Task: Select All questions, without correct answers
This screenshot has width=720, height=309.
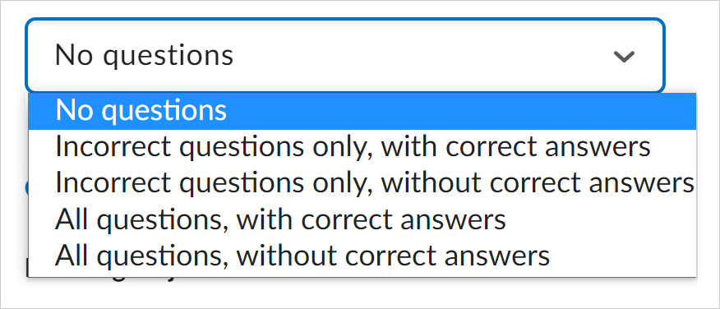Action: (x=362, y=256)
